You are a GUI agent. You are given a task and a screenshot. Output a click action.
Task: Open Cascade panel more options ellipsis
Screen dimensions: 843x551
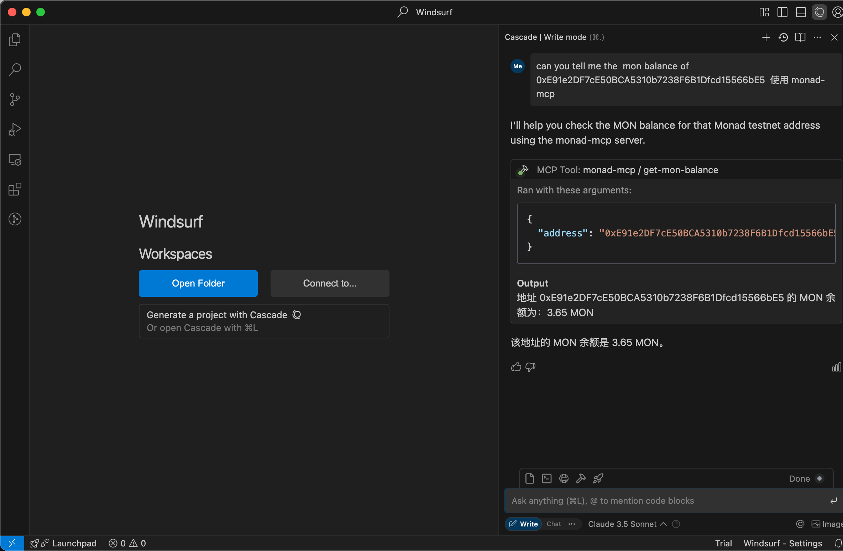[817, 37]
